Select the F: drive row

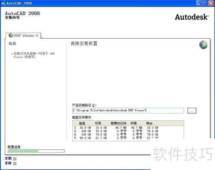point(116,138)
